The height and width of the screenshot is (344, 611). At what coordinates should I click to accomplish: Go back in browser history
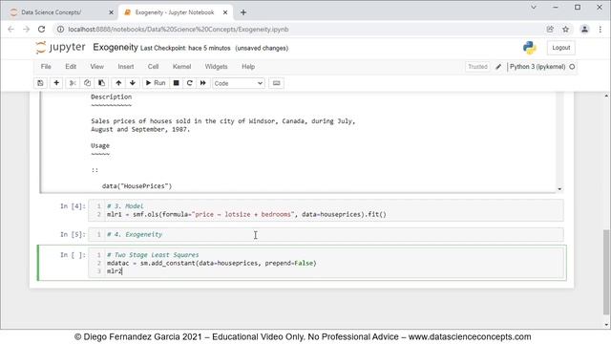(11, 30)
